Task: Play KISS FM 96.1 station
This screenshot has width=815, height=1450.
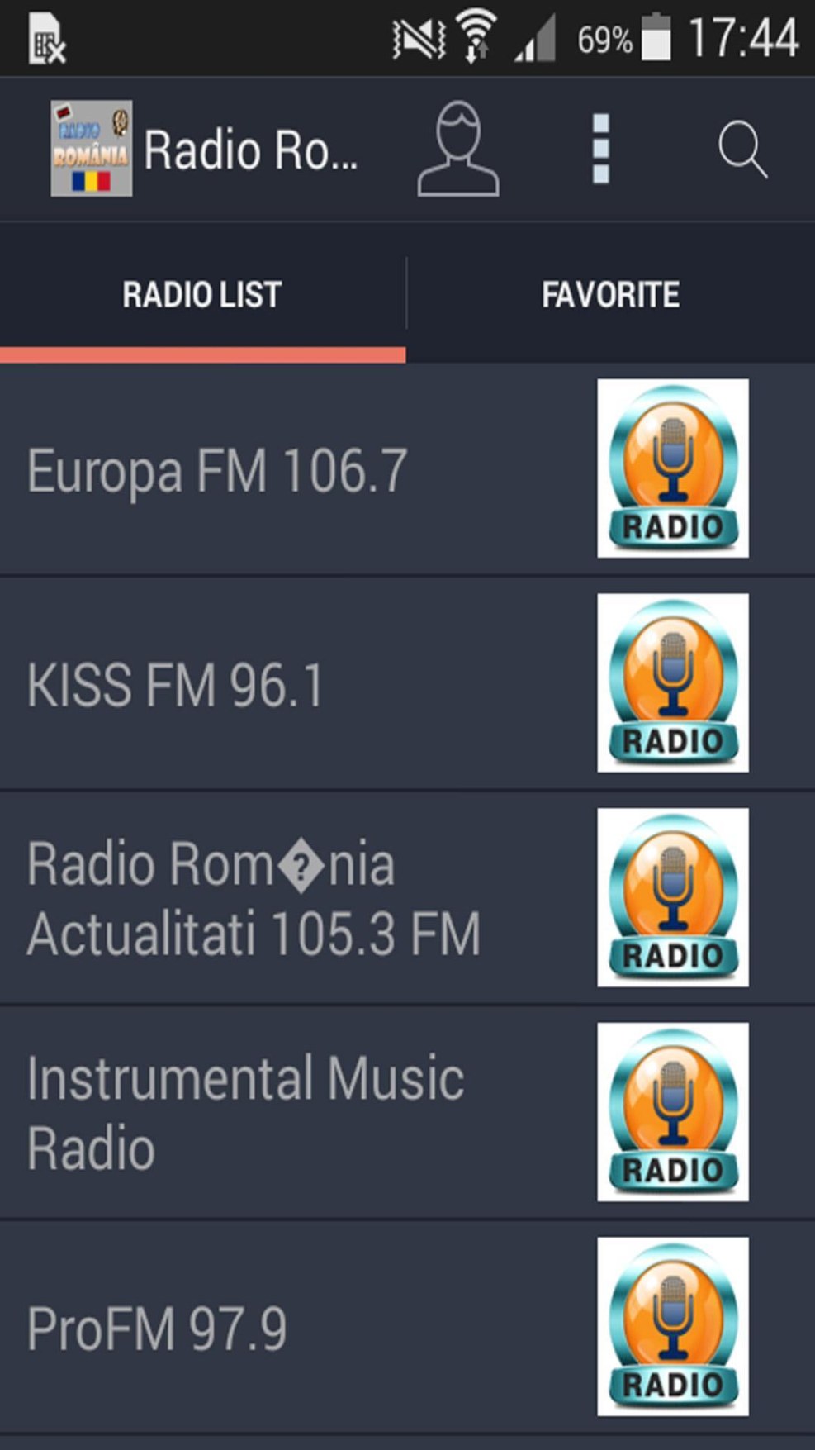Action: 407,683
